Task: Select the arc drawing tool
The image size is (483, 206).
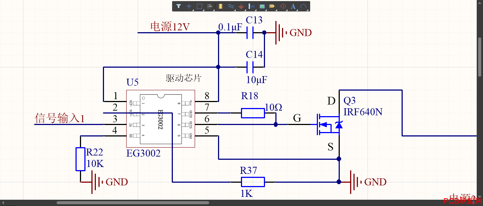Action: tap(303, 6)
